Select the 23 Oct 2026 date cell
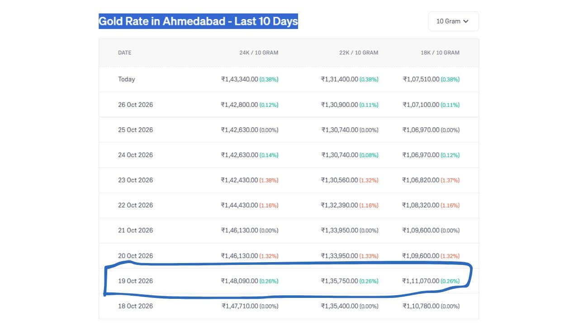The width and height of the screenshot is (579, 326). [x=136, y=180]
